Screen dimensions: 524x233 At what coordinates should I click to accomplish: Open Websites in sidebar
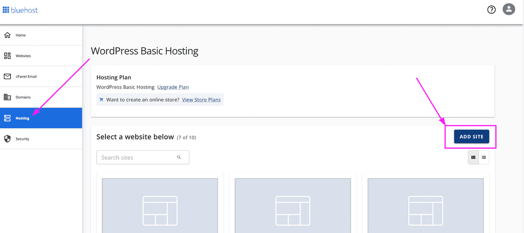(x=41, y=56)
